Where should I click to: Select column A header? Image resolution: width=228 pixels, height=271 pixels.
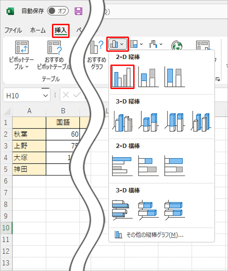(29, 111)
